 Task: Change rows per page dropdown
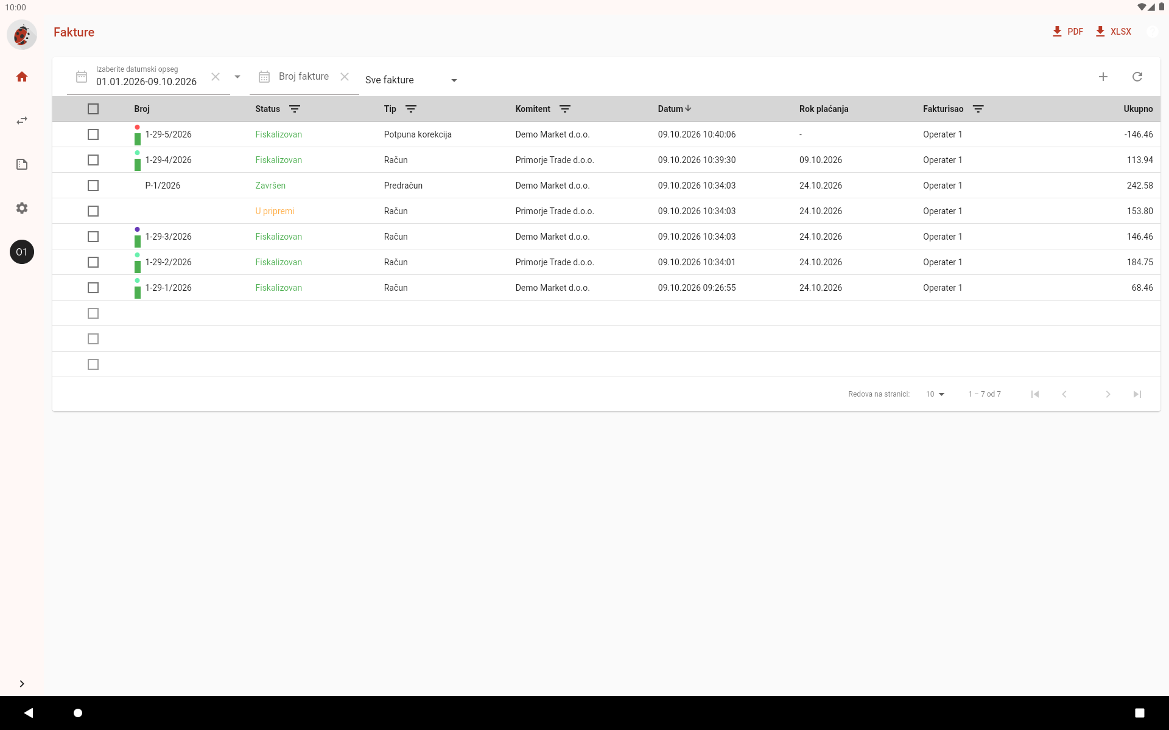pos(935,394)
